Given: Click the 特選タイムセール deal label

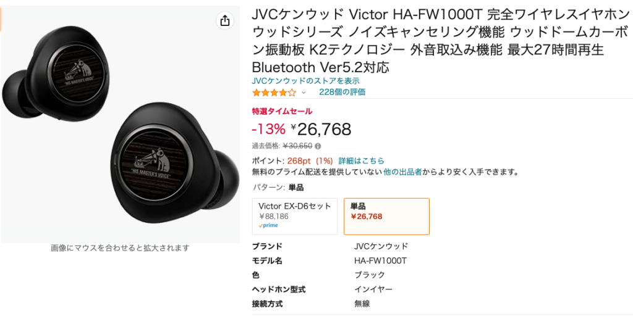Looking at the screenshot, I should 282,111.
